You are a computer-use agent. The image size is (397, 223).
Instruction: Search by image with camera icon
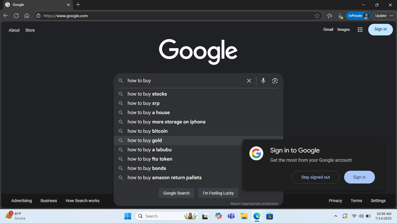click(275, 81)
